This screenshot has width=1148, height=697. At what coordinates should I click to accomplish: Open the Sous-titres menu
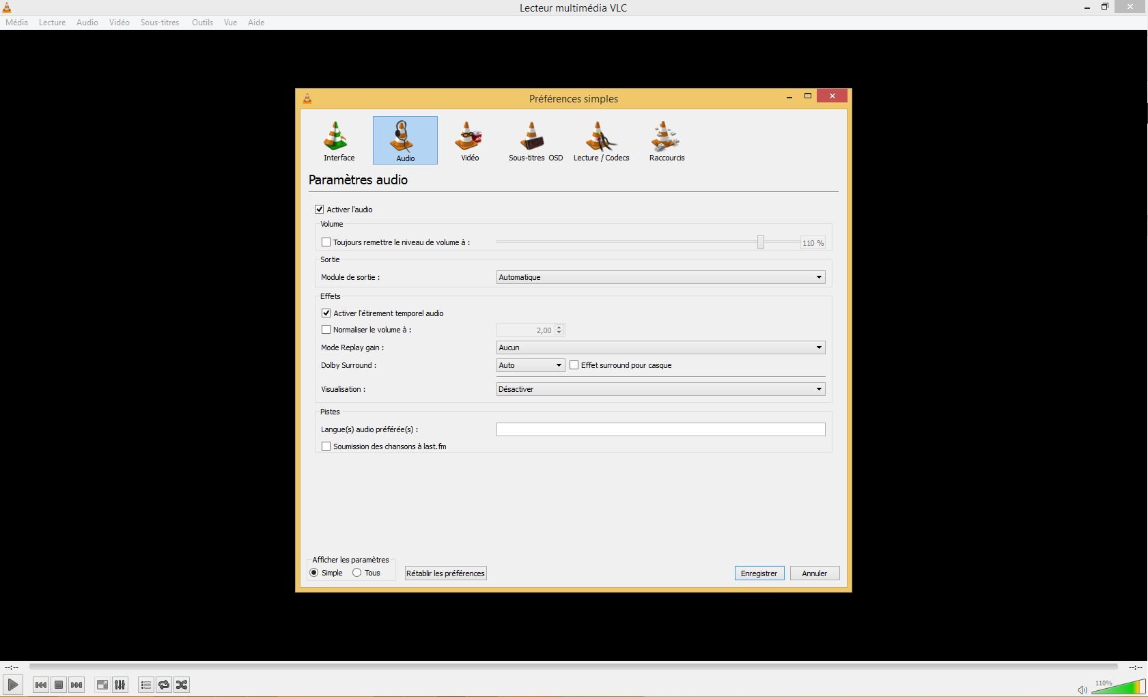click(160, 23)
